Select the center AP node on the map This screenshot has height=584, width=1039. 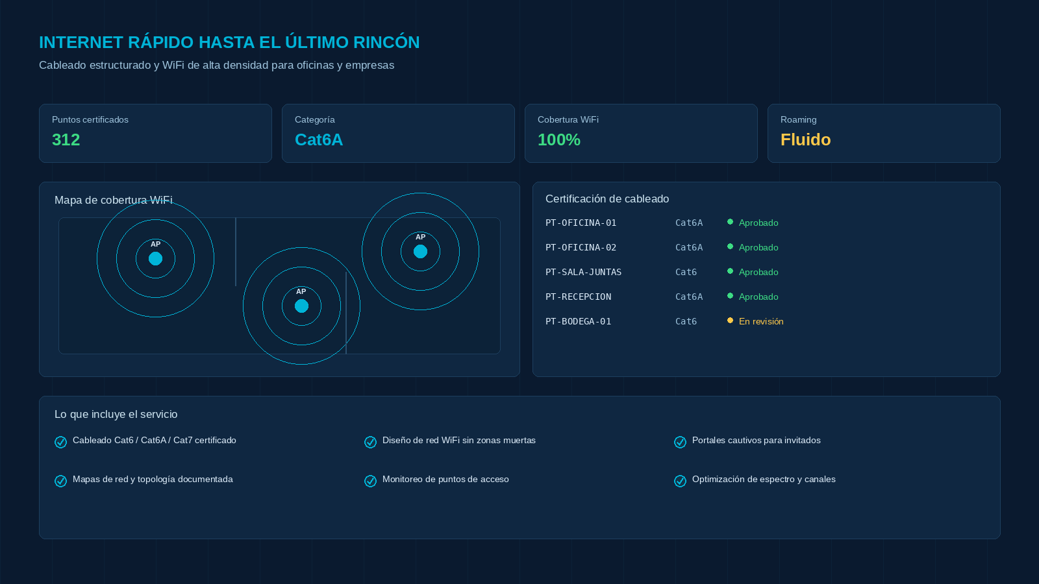point(302,306)
